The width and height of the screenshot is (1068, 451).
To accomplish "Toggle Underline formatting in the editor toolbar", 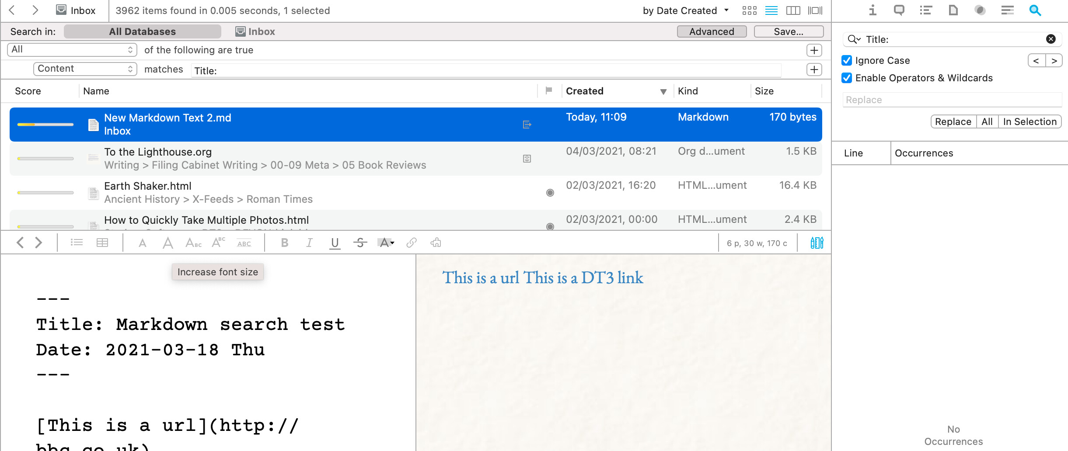I will (335, 243).
